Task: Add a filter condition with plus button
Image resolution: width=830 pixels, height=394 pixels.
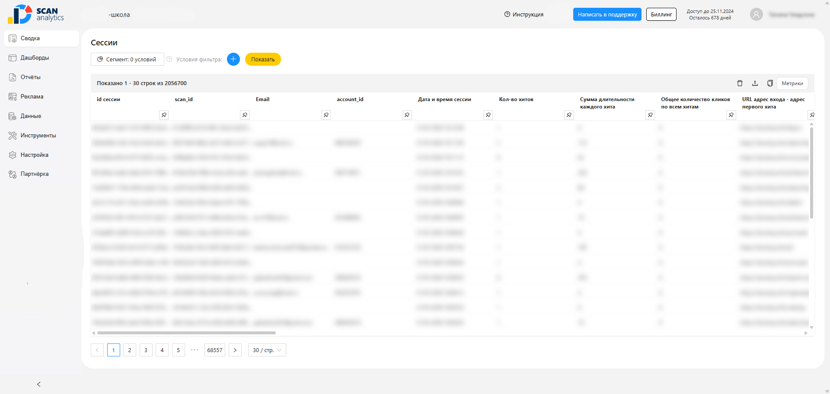Action: pyautogui.click(x=233, y=59)
